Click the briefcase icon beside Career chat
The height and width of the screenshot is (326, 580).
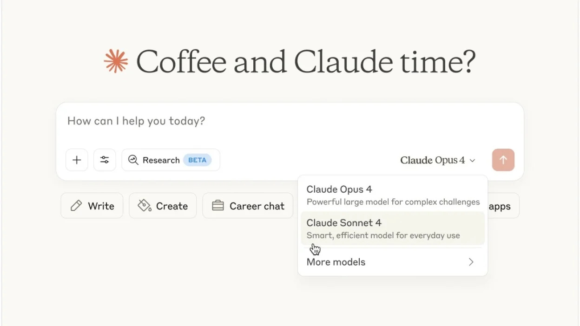click(218, 206)
